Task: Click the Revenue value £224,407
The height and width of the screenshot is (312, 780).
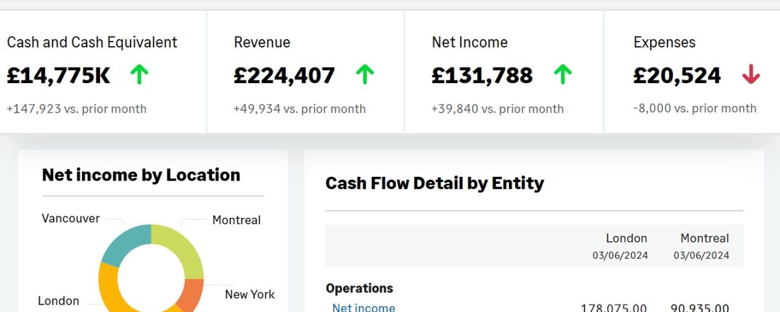Action: coord(284,75)
